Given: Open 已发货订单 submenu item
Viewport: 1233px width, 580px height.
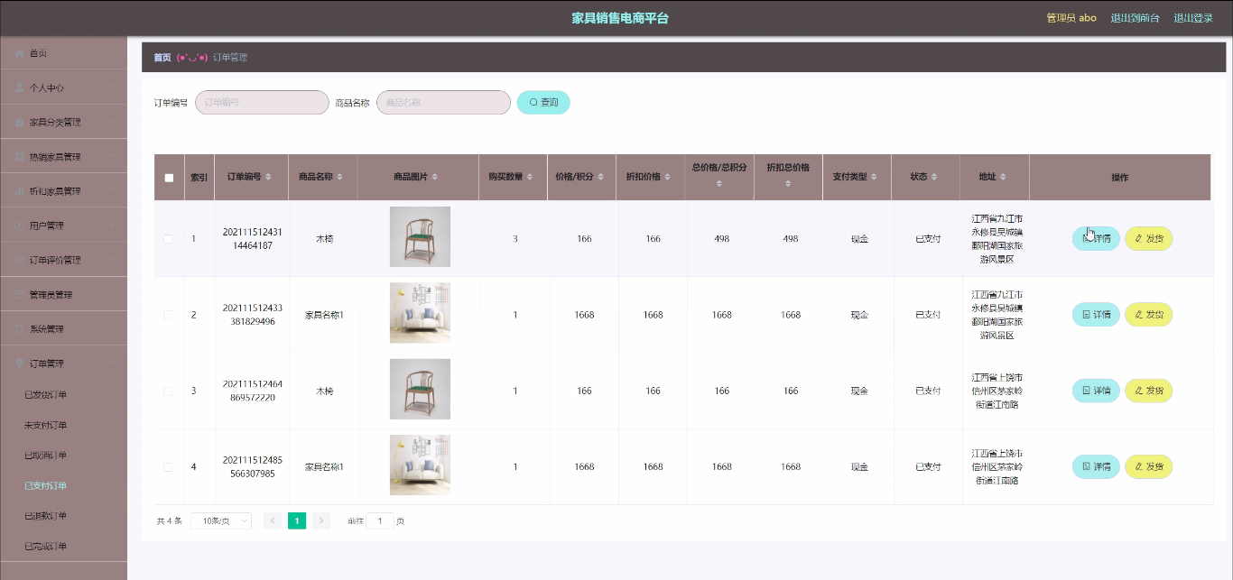Looking at the screenshot, I should pos(45,395).
